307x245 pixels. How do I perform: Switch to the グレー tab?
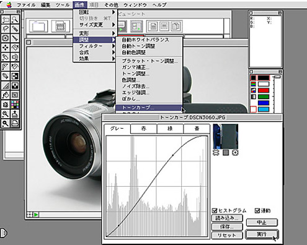(x=117, y=129)
